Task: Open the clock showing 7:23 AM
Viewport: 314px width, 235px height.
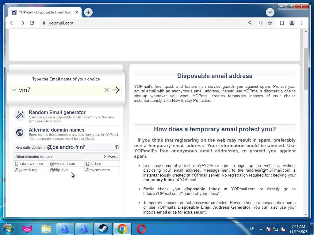Action: pos(298,229)
